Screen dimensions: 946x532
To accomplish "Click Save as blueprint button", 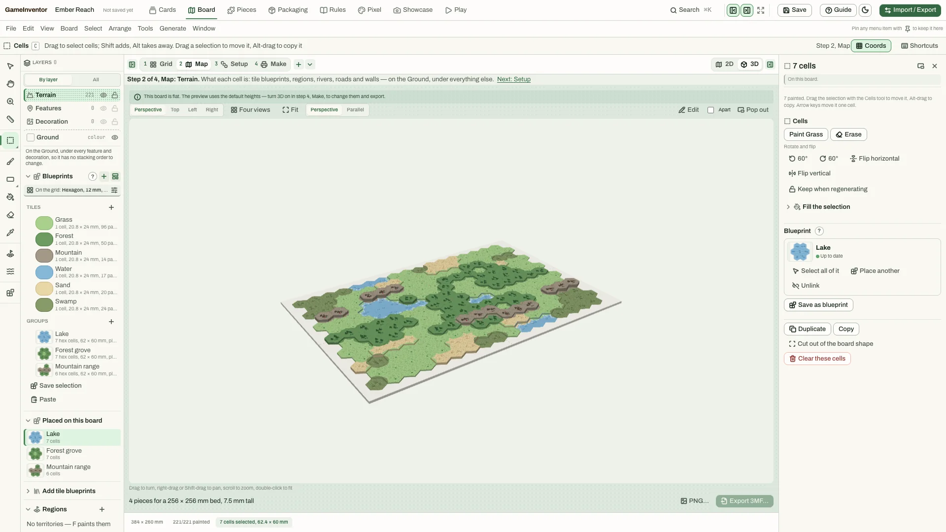I will click(x=818, y=305).
